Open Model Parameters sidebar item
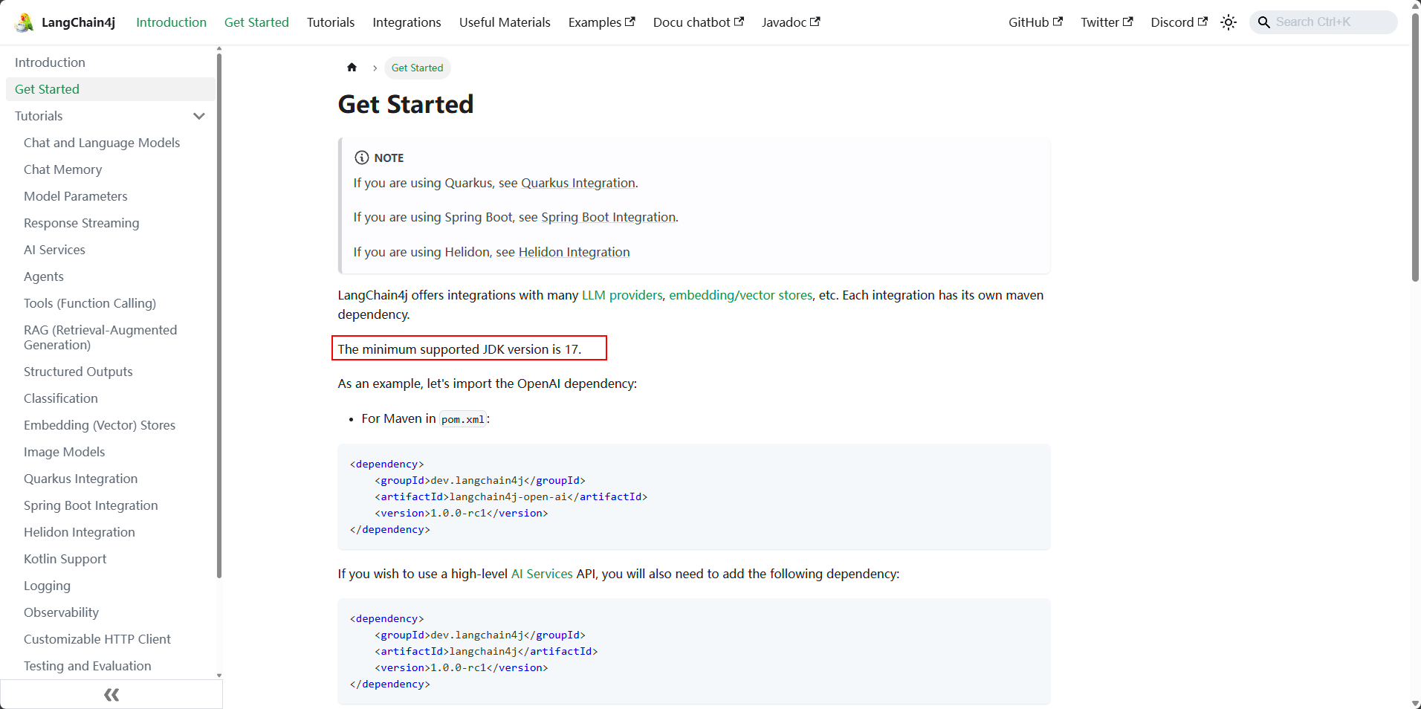The height and width of the screenshot is (709, 1421). tap(75, 196)
